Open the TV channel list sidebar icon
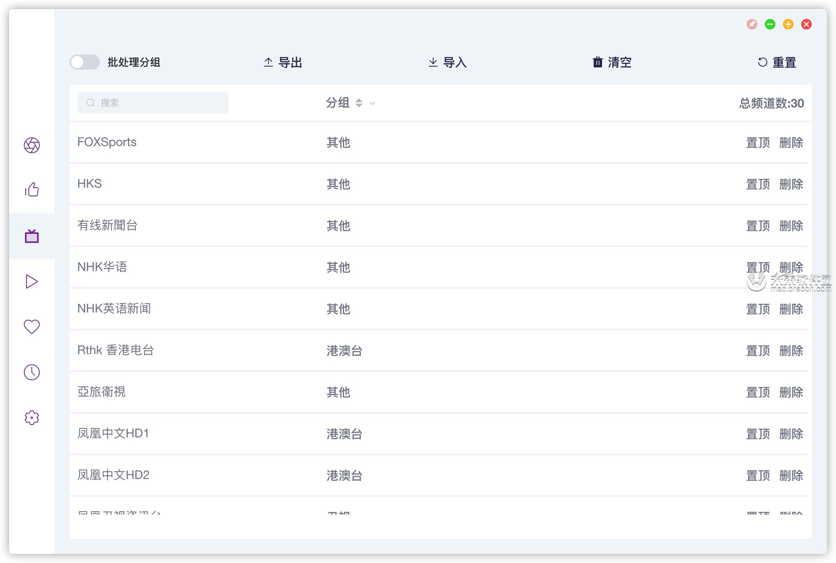 pyautogui.click(x=31, y=236)
